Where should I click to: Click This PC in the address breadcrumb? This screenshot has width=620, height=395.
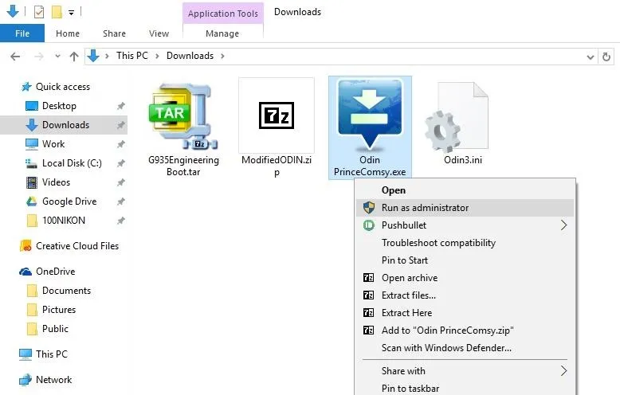coord(132,56)
